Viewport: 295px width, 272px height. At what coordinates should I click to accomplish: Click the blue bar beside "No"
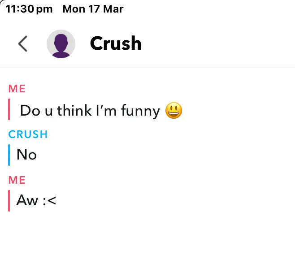pyautogui.click(x=9, y=155)
